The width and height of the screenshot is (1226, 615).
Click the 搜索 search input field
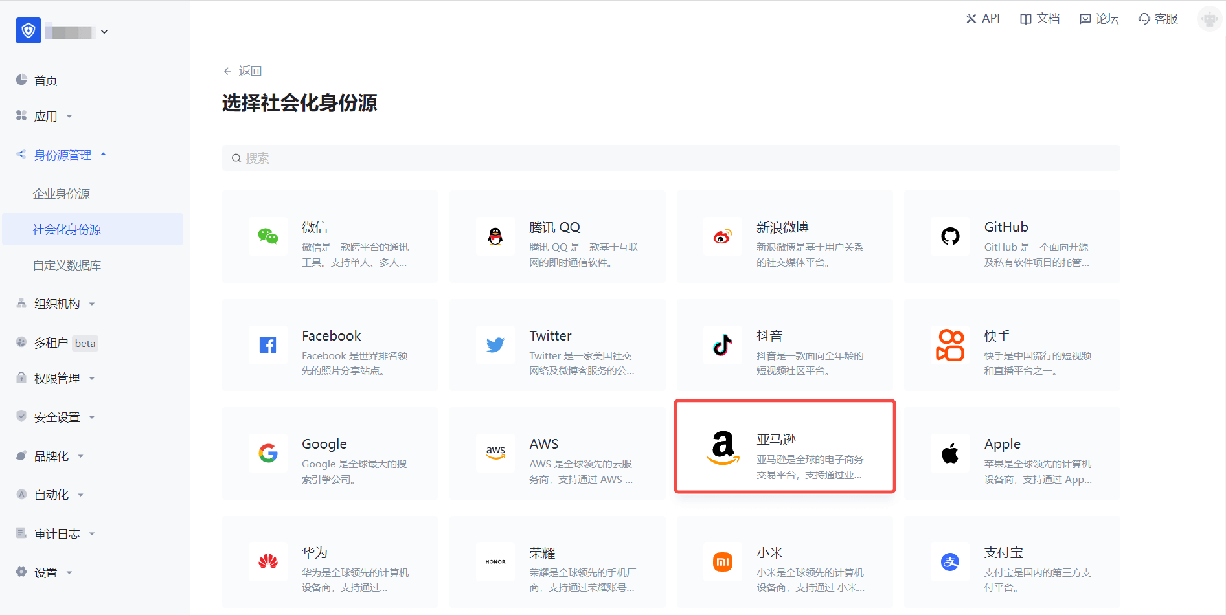(x=670, y=158)
